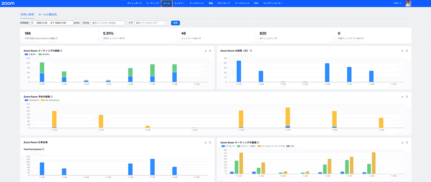Click info icon next to 予約可能な Zoom Room の総数
The image size is (431, 182).
click(x=57, y=38)
